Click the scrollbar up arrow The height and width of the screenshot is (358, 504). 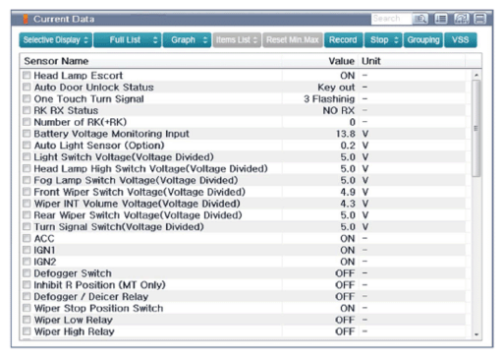pyautogui.click(x=476, y=75)
